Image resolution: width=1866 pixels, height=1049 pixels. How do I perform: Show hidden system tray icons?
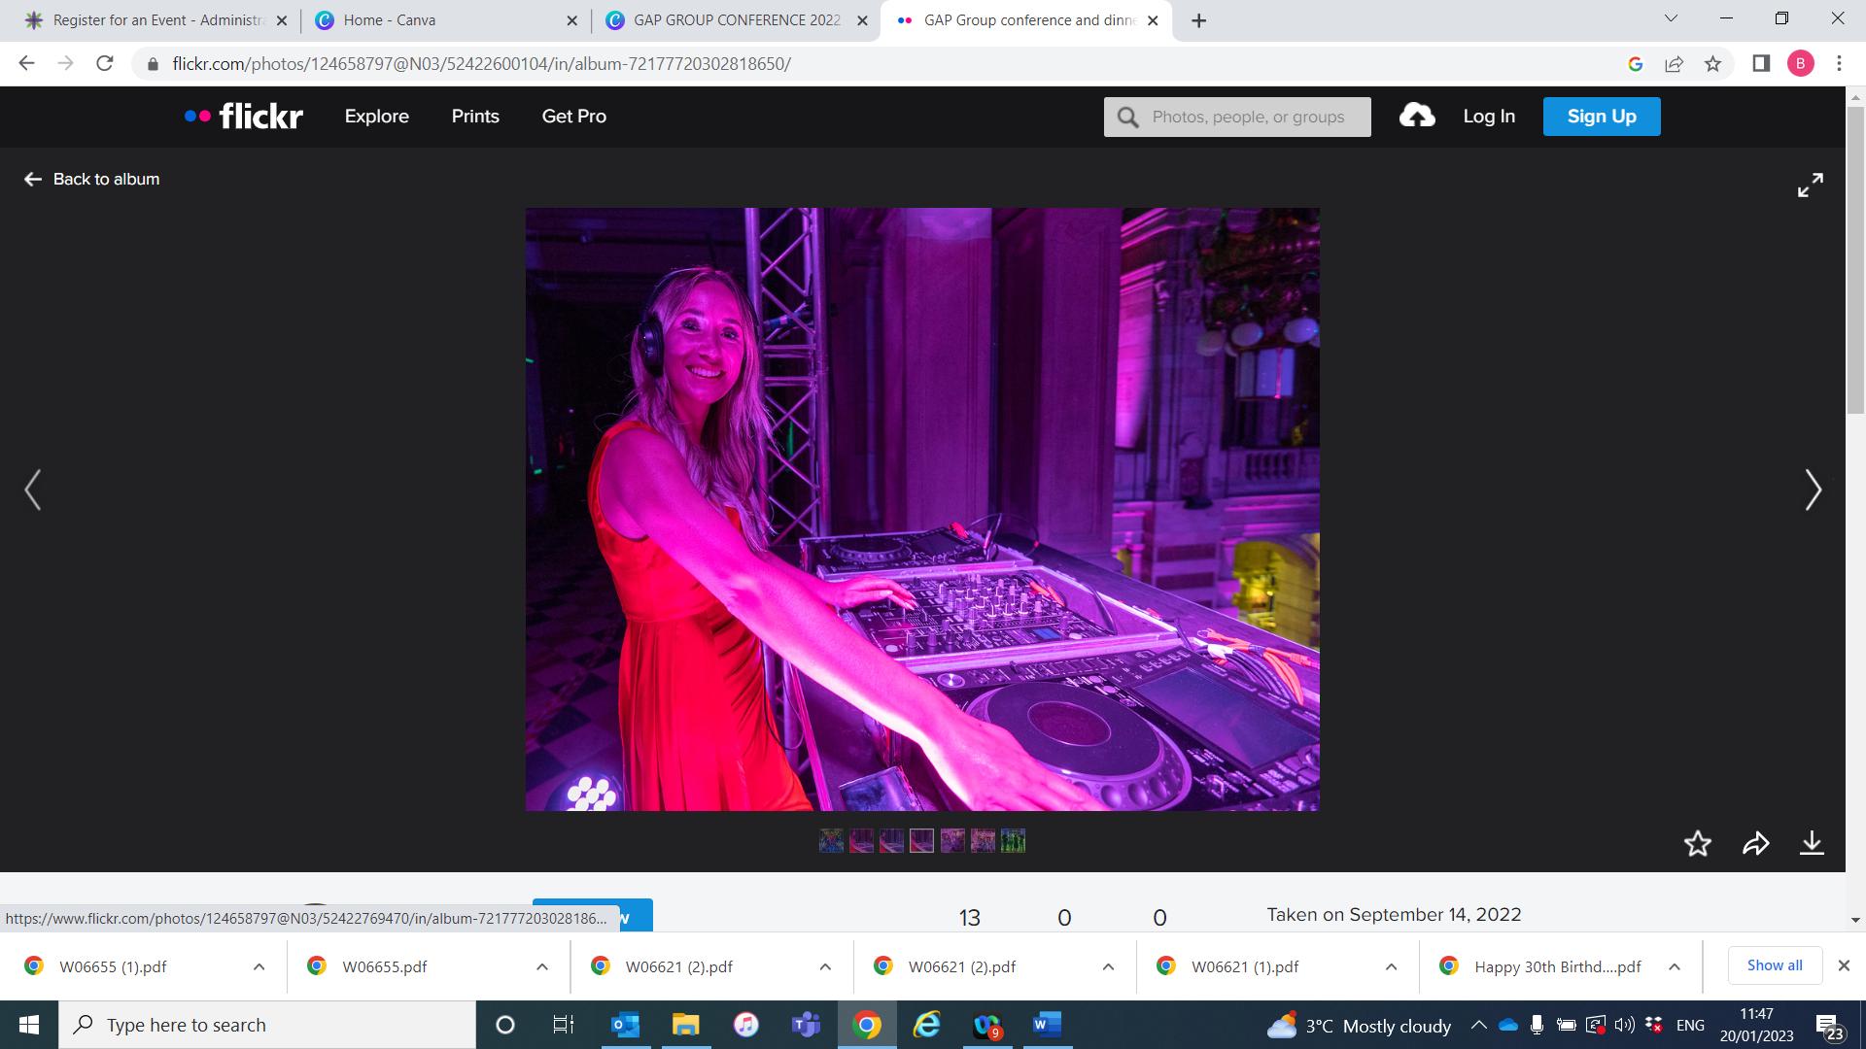click(1478, 1025)
